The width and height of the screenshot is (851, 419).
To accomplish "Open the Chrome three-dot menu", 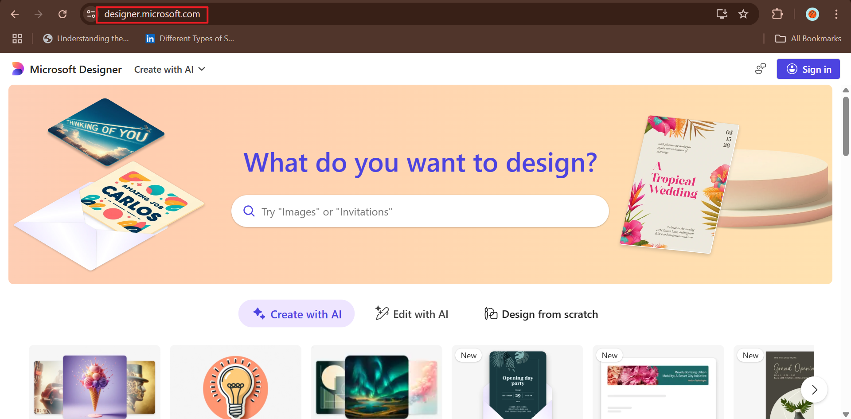I will tap(836, 14).
